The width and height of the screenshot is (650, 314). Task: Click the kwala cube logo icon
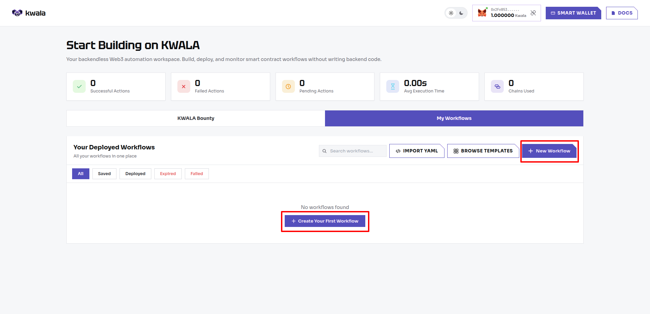(x=17, y=13)
